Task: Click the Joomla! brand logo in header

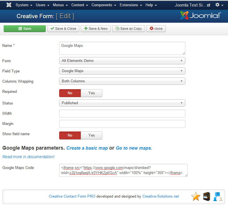Action: tap(200, 15)
